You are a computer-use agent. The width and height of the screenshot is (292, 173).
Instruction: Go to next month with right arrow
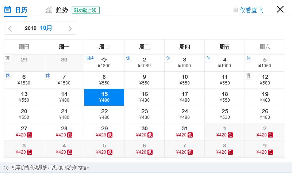(x=70, y=29)
